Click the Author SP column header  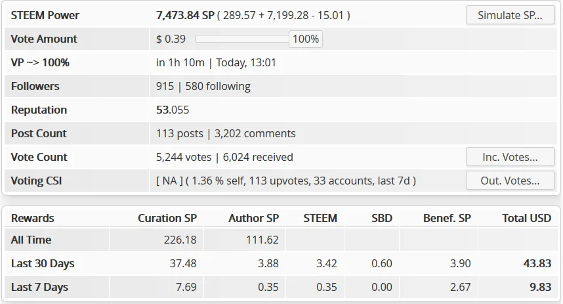coord(253,218)
